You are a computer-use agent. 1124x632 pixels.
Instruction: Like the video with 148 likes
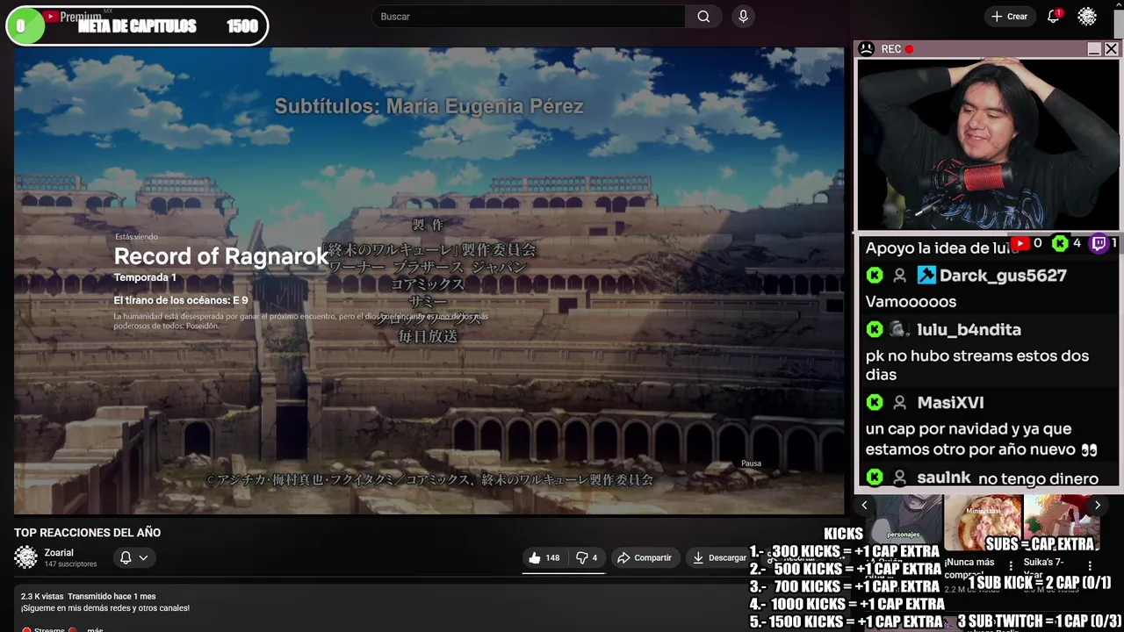coord(544,557)
